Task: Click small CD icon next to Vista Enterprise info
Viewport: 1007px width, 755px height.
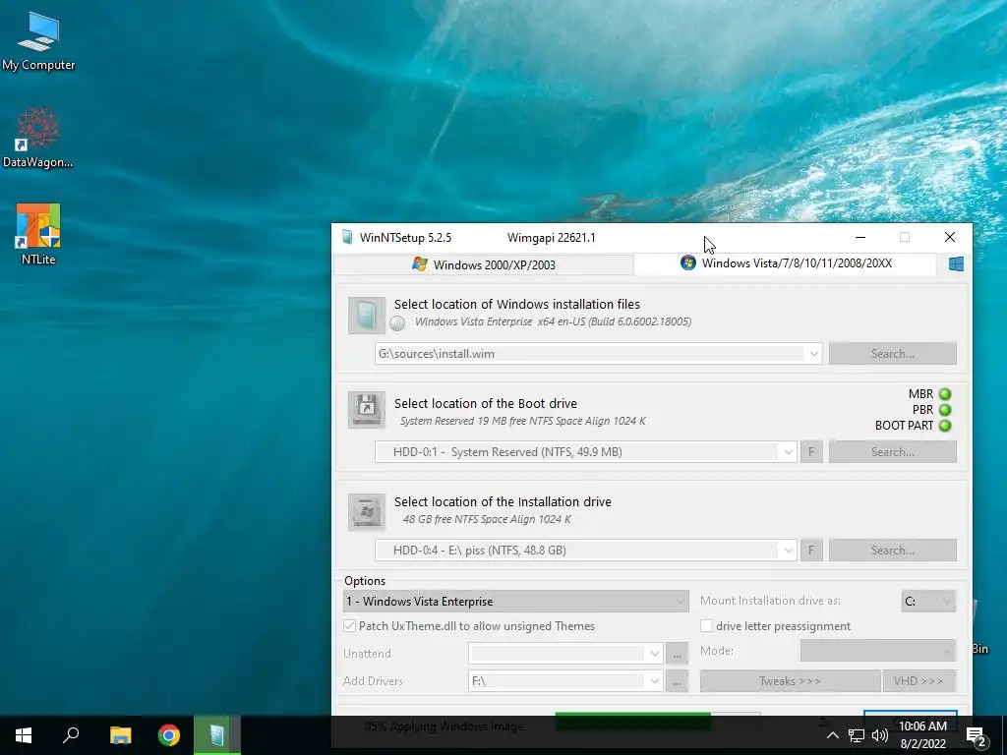Action: click(x=397, y=322)
